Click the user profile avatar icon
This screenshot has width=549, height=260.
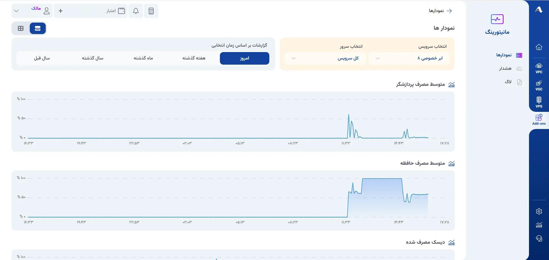coord(47,11)
